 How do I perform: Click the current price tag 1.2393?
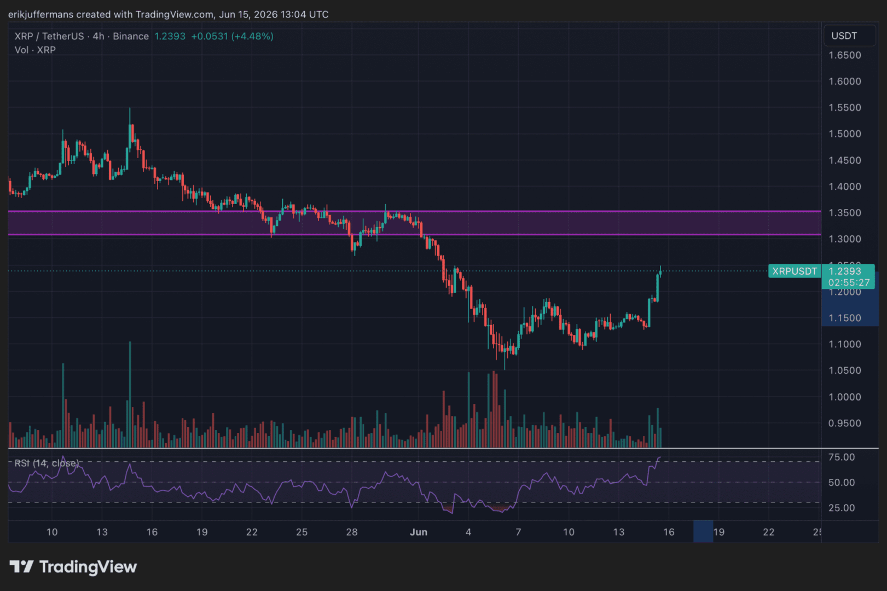(x=845, y=271)
